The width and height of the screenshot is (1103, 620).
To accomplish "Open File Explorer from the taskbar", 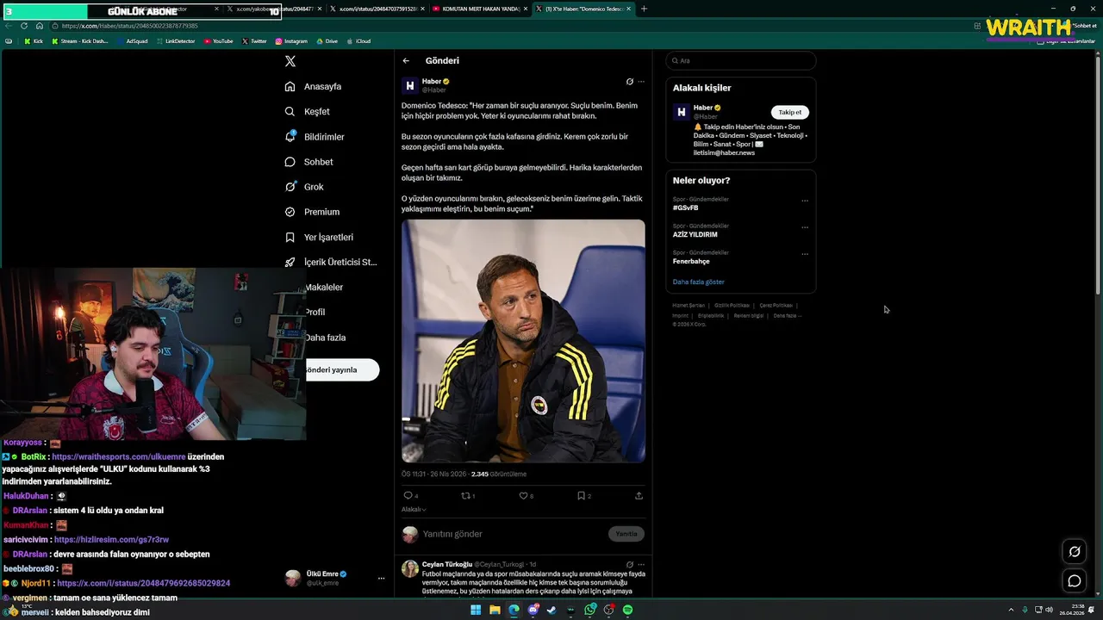I will tap(495, 610).
